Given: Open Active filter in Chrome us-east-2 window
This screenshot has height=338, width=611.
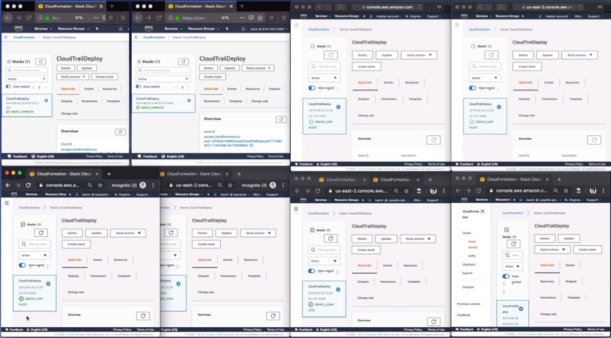Looking at the screenshot, I should 324,261.
